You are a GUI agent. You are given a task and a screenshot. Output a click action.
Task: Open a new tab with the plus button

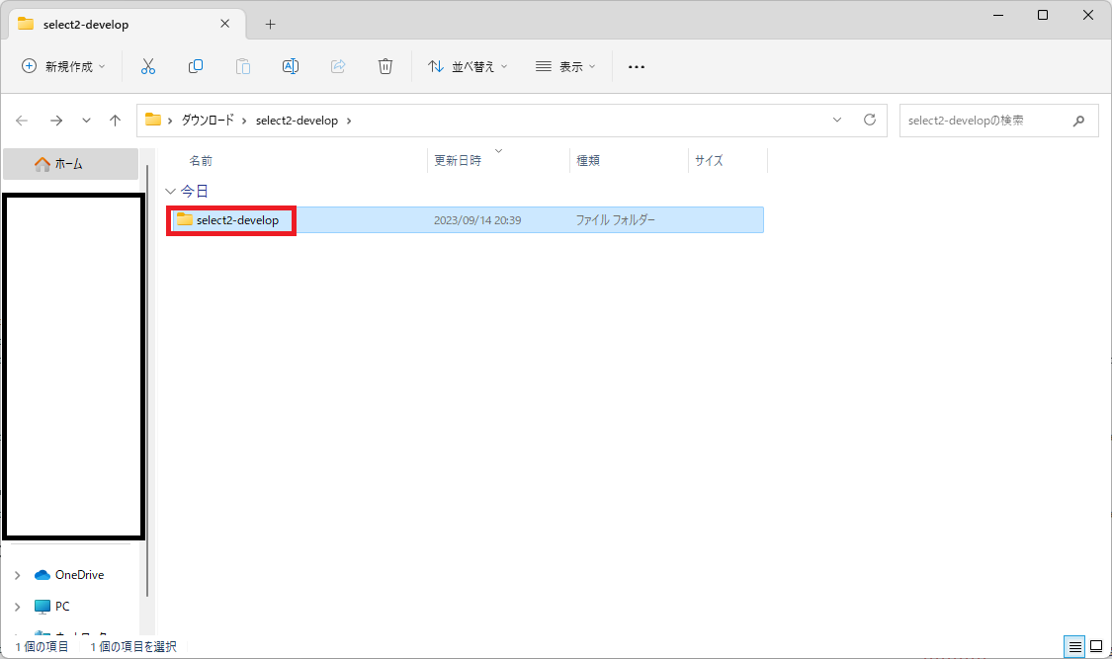(x=270, y=24)
